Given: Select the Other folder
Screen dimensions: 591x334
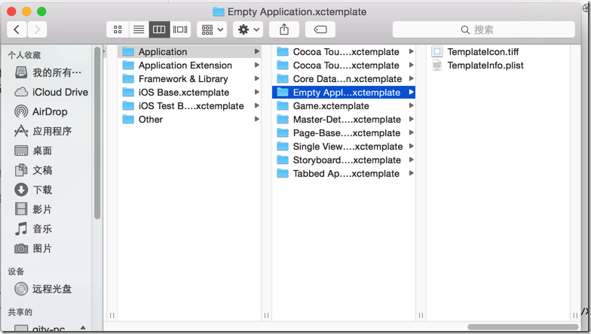Looking at the screenshot, I should (189, 119).
